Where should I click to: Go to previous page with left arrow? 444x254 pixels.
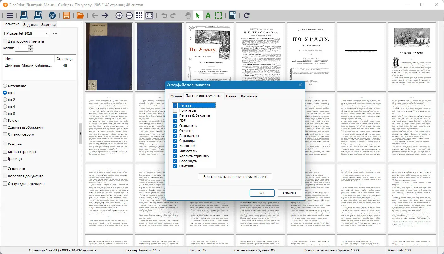coord(95,15)
